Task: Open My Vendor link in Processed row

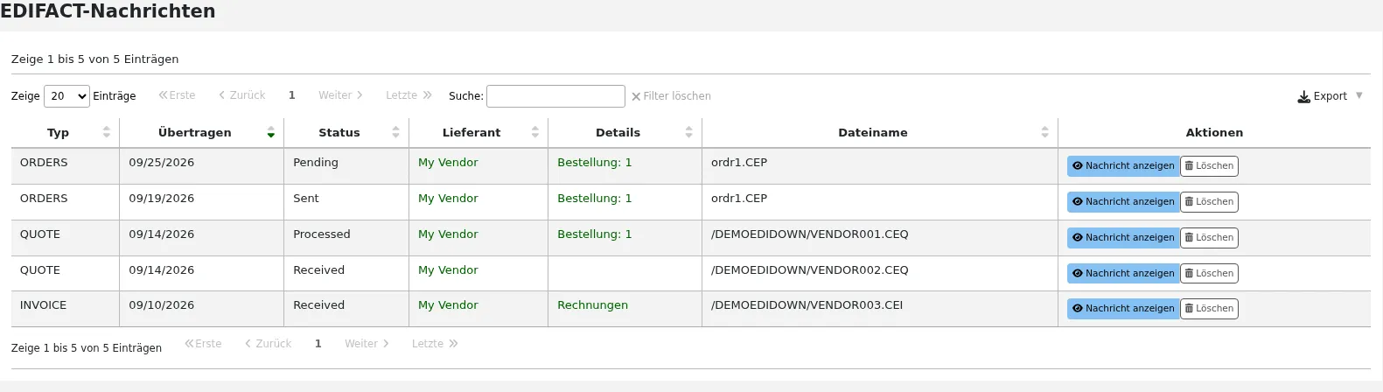Action: (x=448, y=234)
